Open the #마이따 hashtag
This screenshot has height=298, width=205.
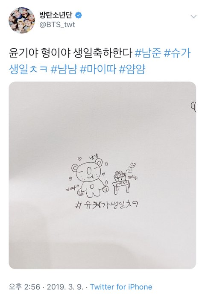[x=98, y=69]
